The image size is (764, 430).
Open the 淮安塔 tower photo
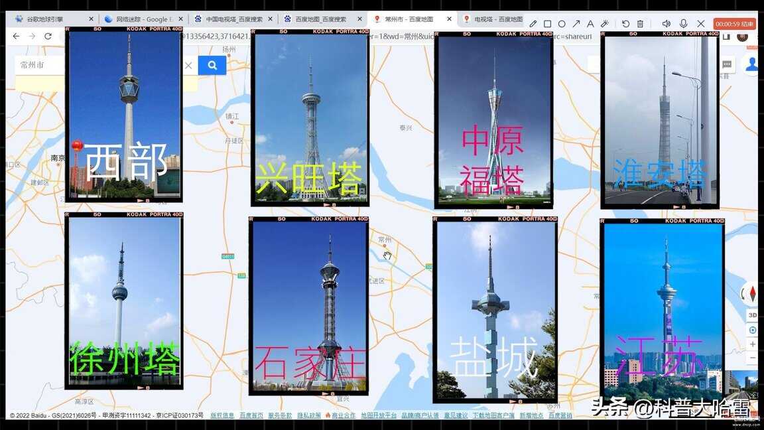point(661,120)
